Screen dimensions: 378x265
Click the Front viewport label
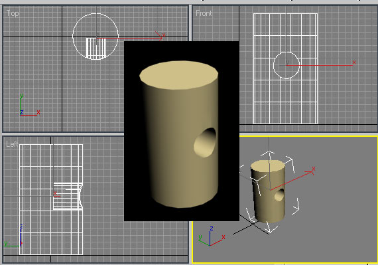[204, 13]
